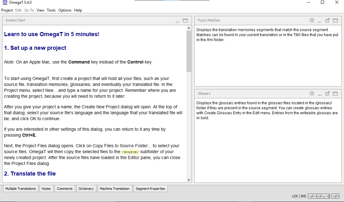This screenshot has height=202, width=344.
Task: Undock the Glossary pane
Action: tap(327, 94)
